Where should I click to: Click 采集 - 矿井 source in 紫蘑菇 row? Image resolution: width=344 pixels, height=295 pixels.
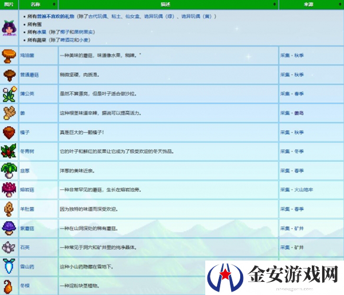pyautogui.click(x=292, y=228)
